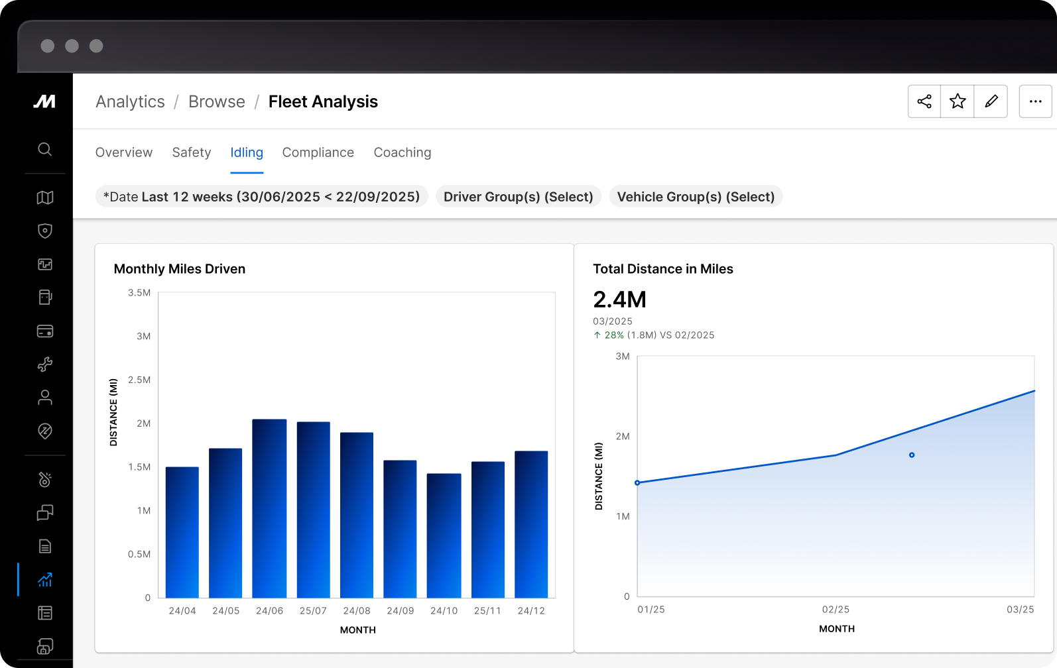Click the 24/06 bar in chart
1057x668 pixels.
[269, 508]
